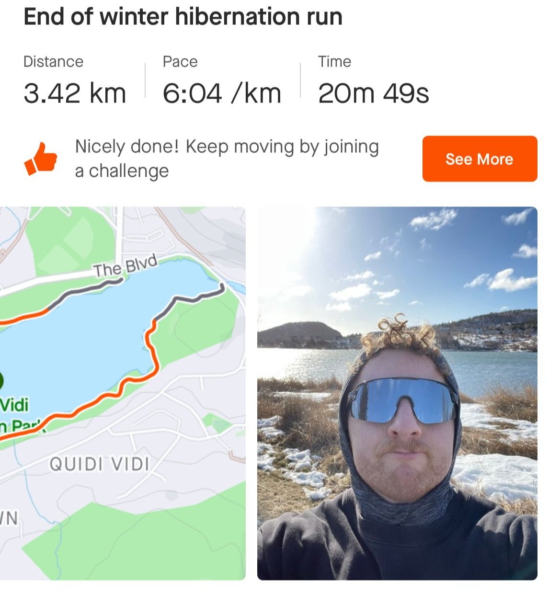The height and width of the screenshot is (593, 560).
Task: Open the selfie photo thumbnail
Action: click(397, 393)
